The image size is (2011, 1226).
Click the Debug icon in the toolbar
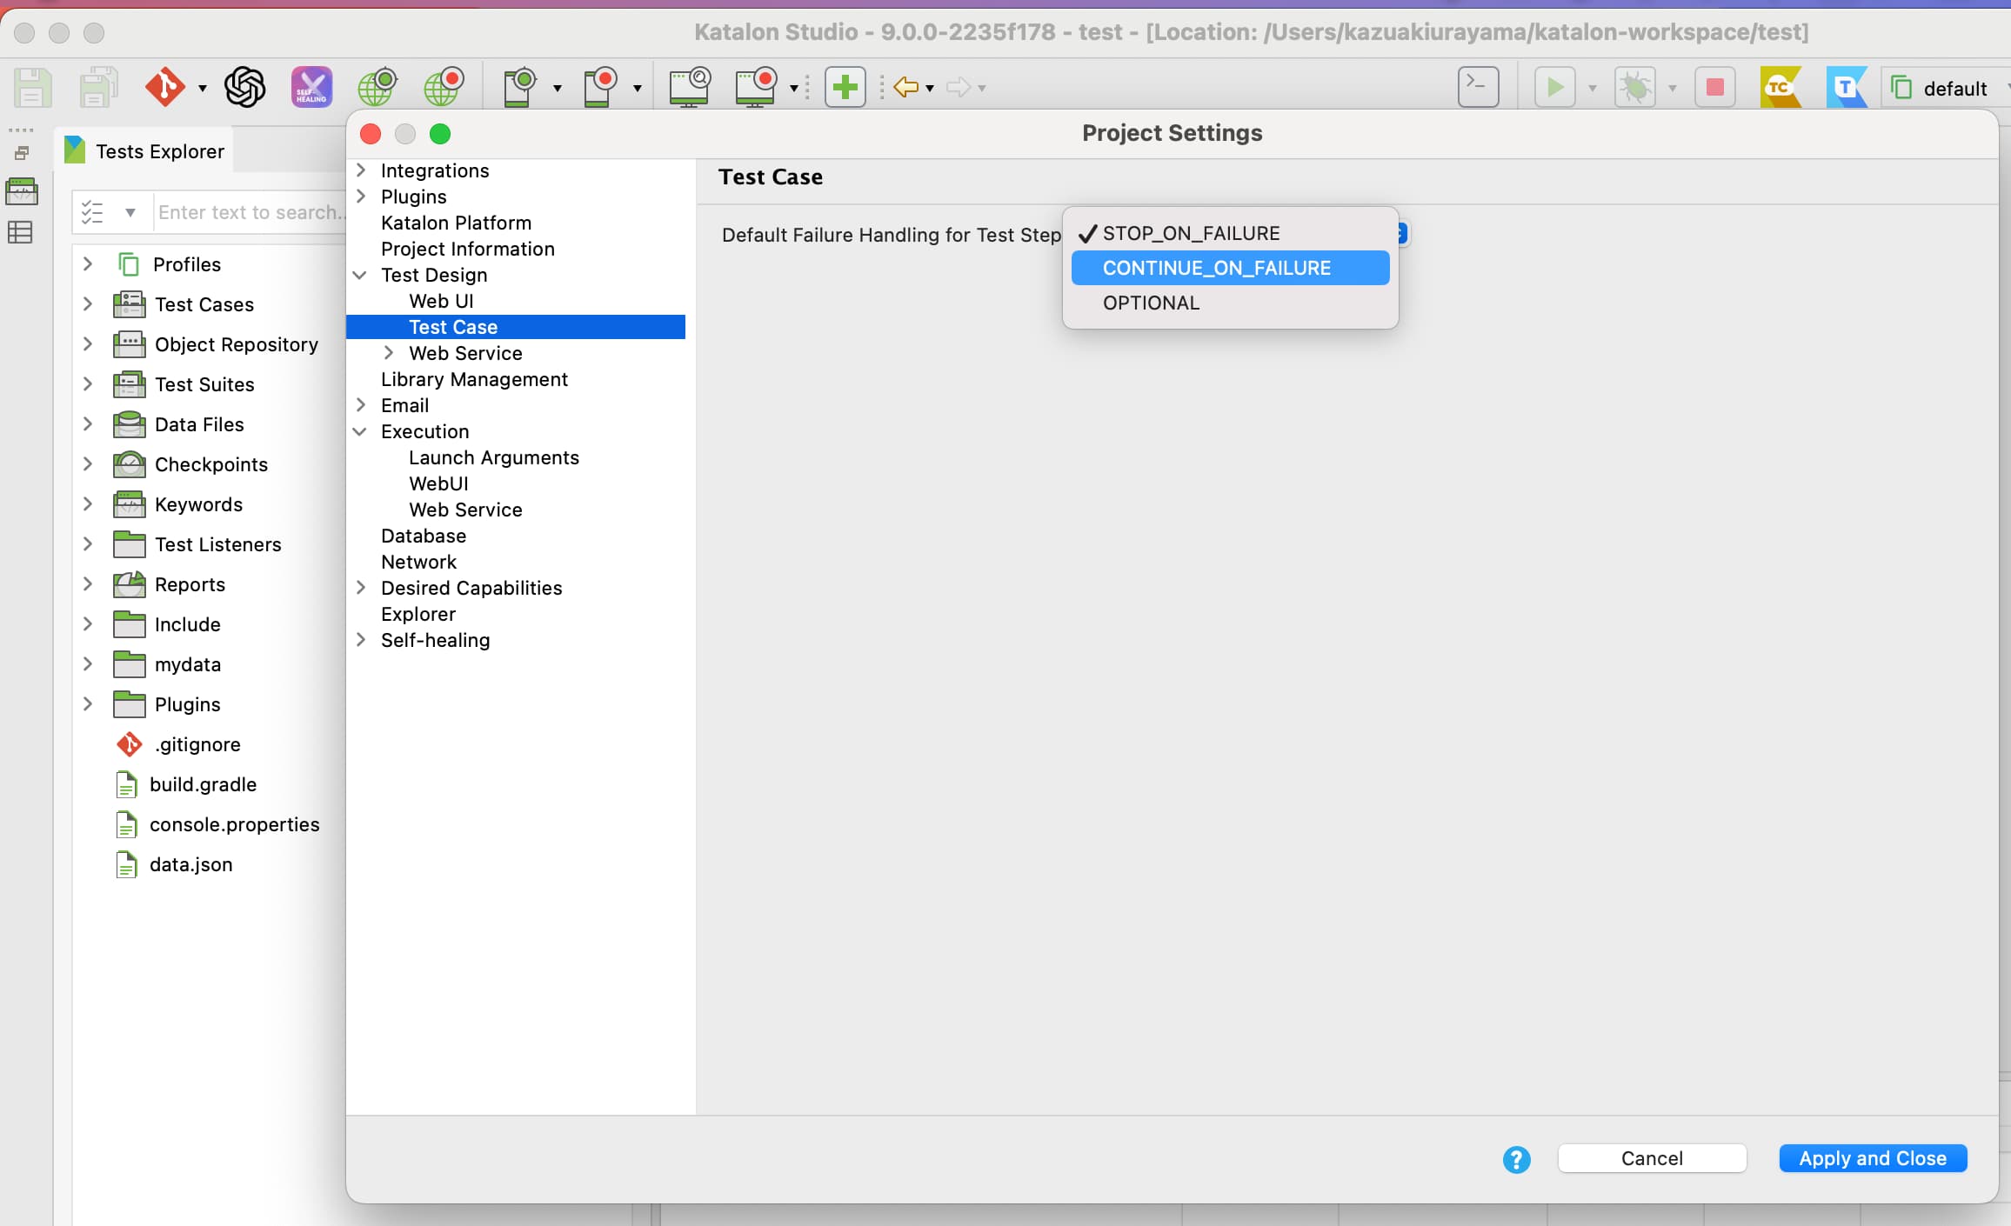click(1635, 87)
